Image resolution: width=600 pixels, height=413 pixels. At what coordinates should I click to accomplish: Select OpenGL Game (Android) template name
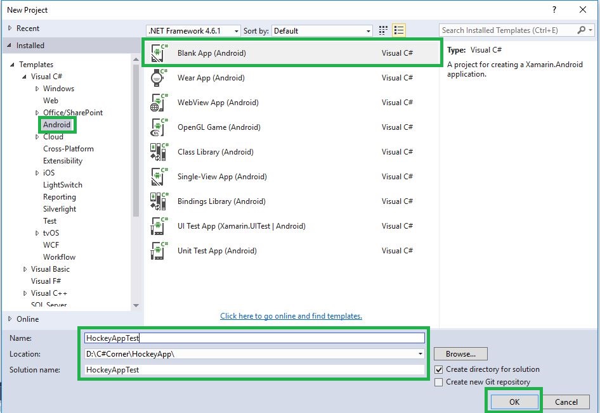[x=219, y=127]
